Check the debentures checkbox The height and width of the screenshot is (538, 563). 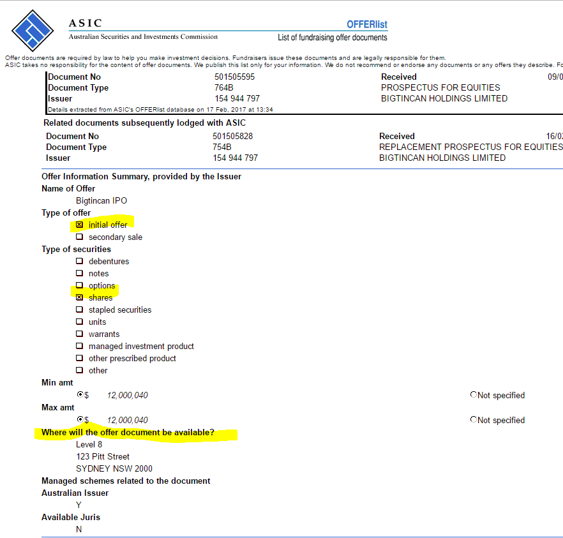coord(79,261)
